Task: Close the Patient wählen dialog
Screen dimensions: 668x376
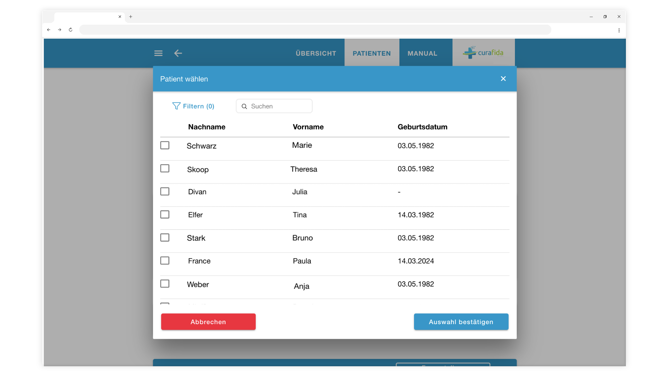Action: (503, 79)
